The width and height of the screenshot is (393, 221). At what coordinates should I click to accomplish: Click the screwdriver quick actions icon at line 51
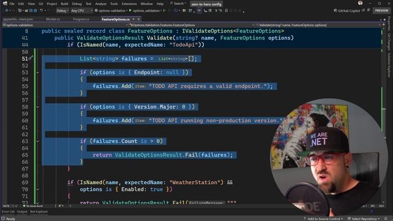click(x=31, y=58)
